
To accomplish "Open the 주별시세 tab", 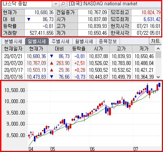I will (x=61, y=42).
